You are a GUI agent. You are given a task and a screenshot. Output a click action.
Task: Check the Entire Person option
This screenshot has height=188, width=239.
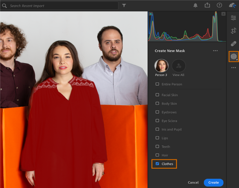tap(157, 84)
